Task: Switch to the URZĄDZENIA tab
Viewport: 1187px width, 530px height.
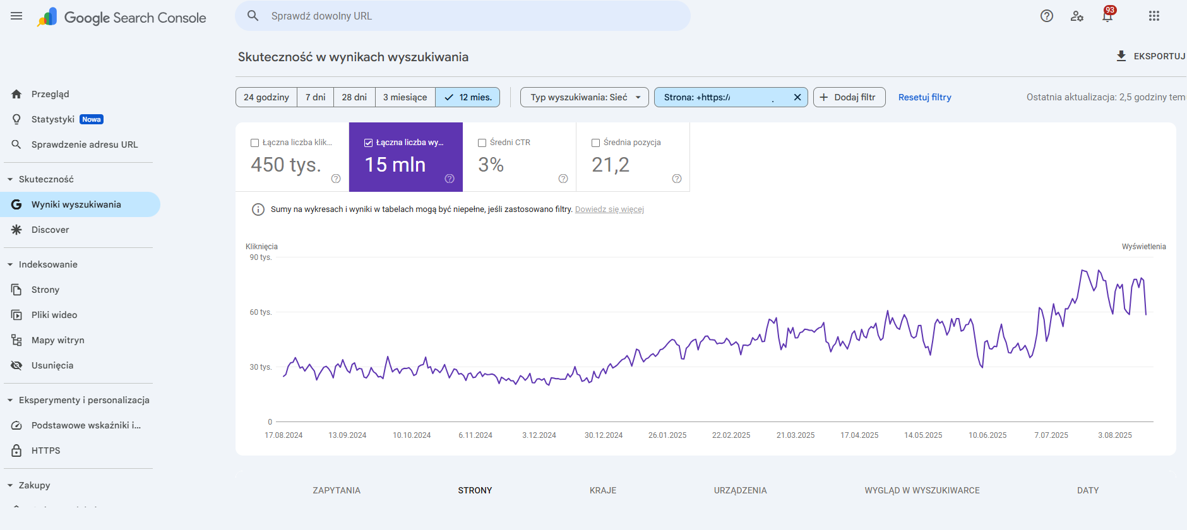Action: pyautogui.click(x=740, y=490)
